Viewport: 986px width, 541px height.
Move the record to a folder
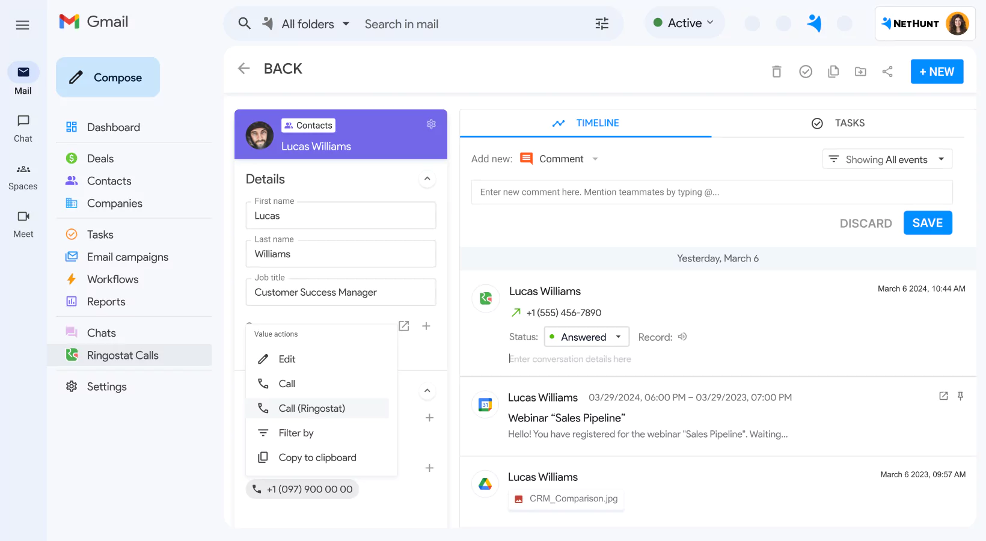point(860,71)
